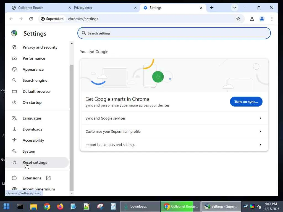Click sidebar scrollbar up arrow

[72, 43]
